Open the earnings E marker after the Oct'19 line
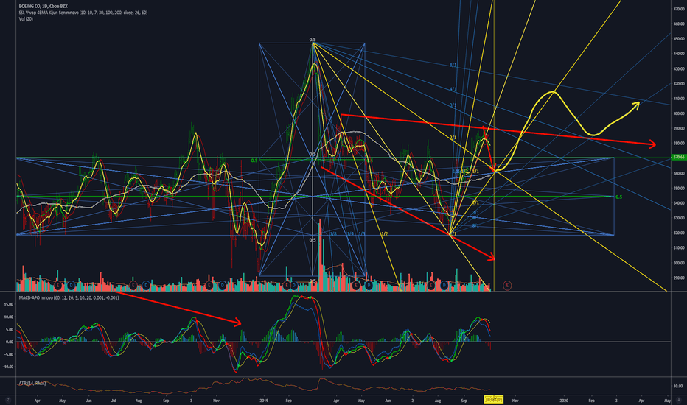Image resolution: width=687 pixels, height=405 pixels. [x=507, y=286]
